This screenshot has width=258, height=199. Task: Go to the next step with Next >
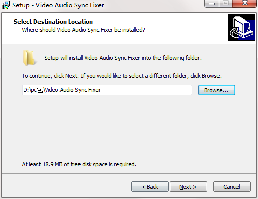pyautogui.click(x=188, y=187)
